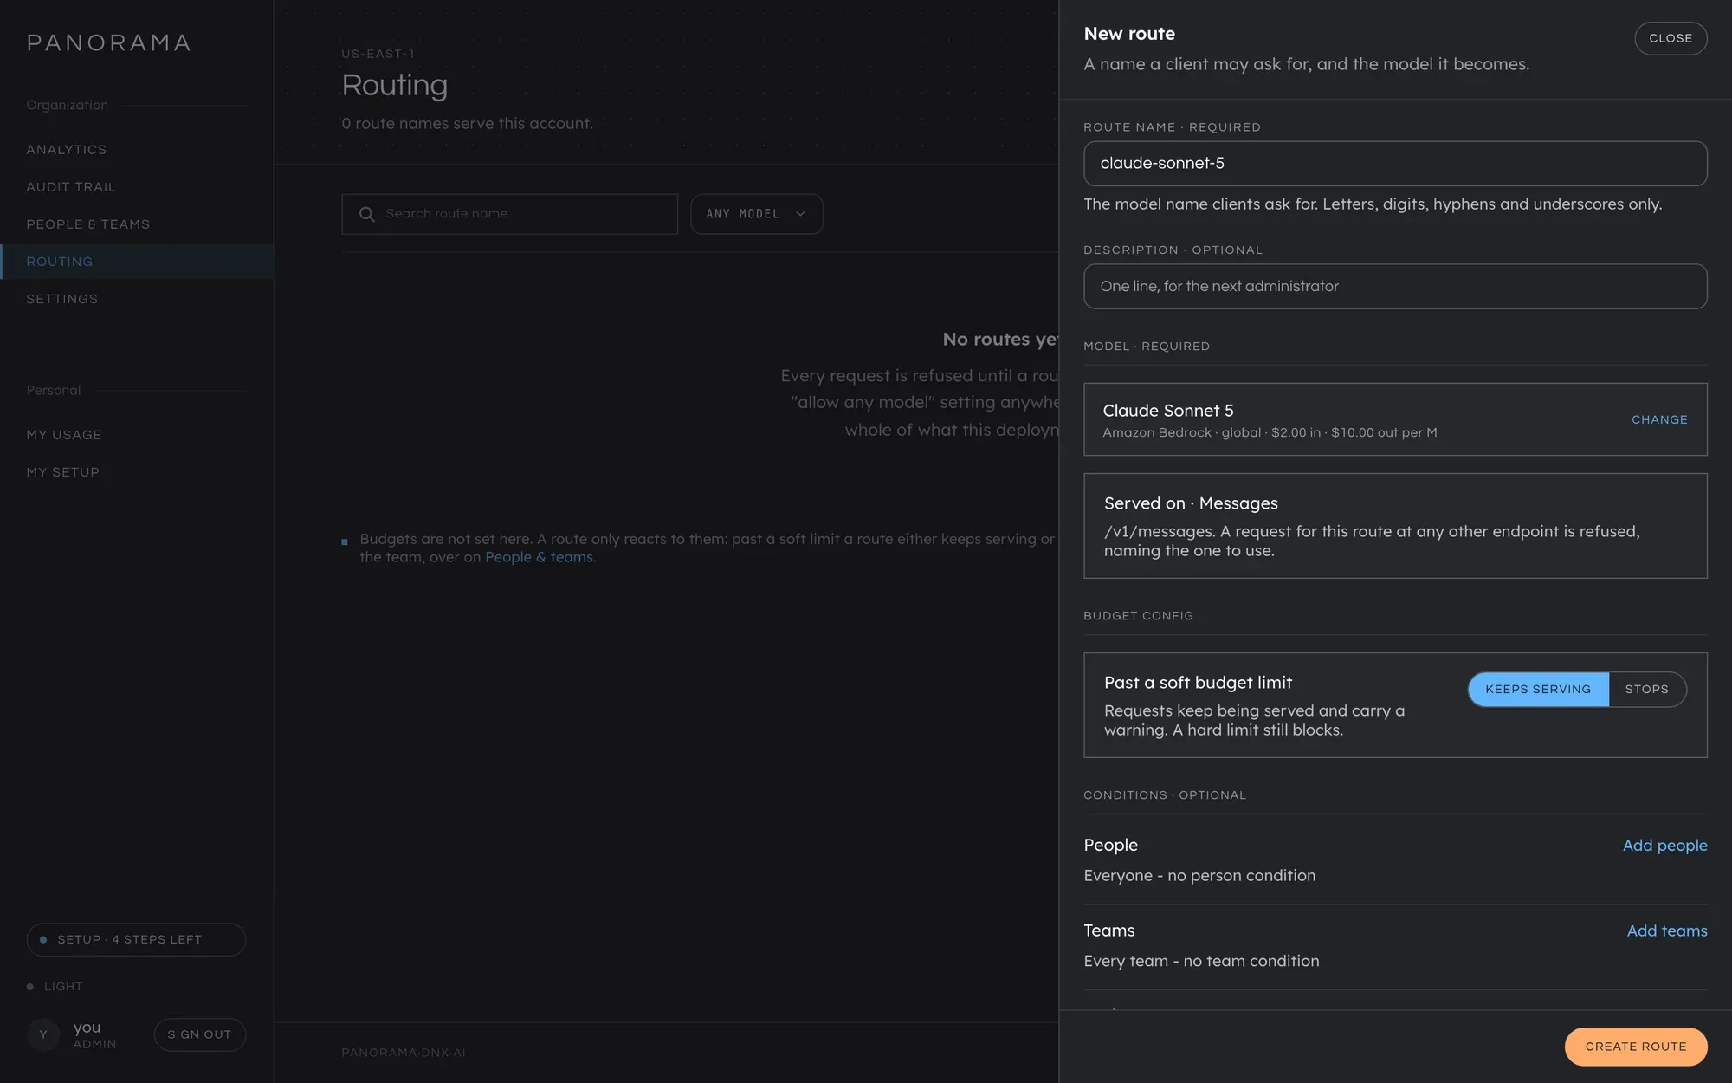Focus the Description input field
The width and height of the screenshot is (1732, 1083).
(1395, 287)
